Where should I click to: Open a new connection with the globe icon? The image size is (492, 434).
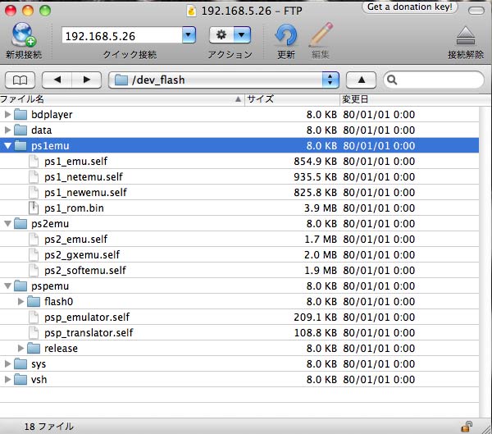[x=24, y=34]
